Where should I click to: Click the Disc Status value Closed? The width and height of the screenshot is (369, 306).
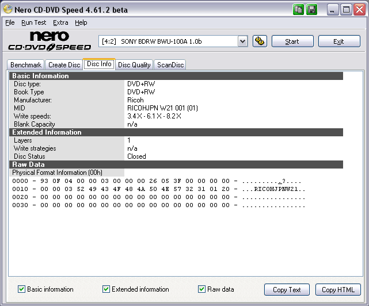pyautogui.click(x=136, y=156)
